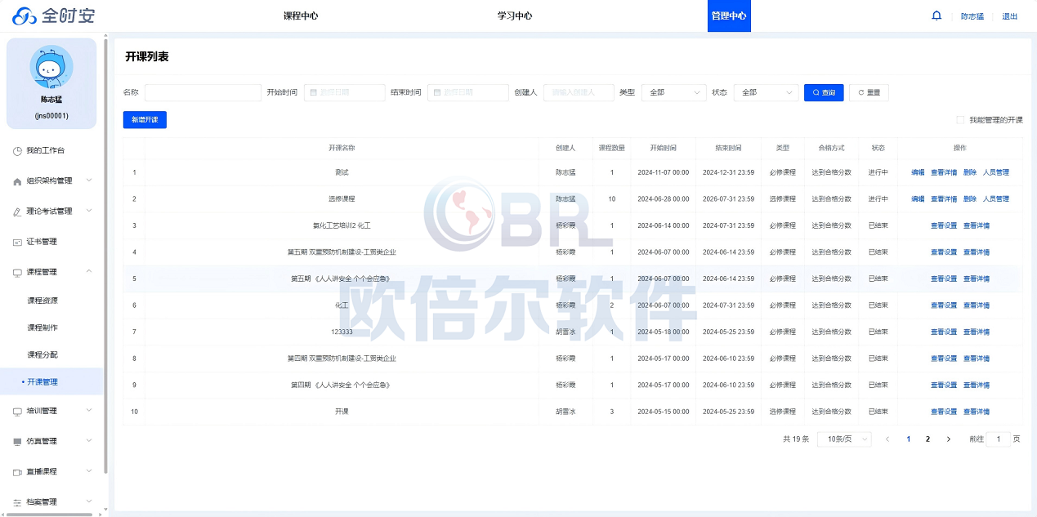Click the 证书管理 certificate icon

17,242
